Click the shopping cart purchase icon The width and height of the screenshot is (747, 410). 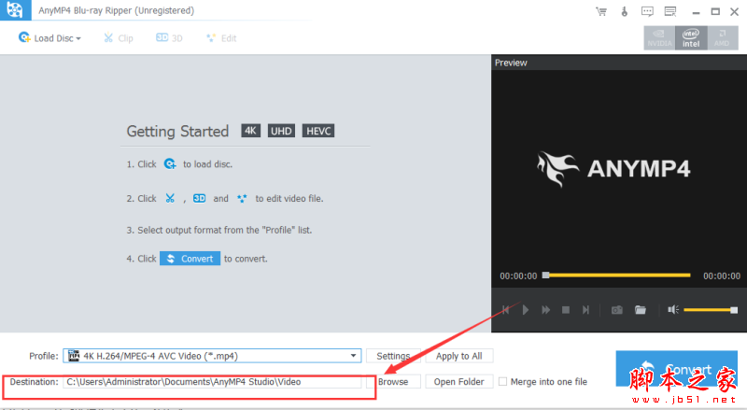coord(601,11)
